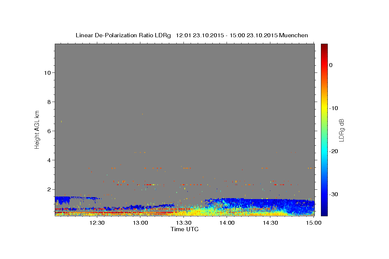Click the 14:00 time tick label

(x=227, y=223)
